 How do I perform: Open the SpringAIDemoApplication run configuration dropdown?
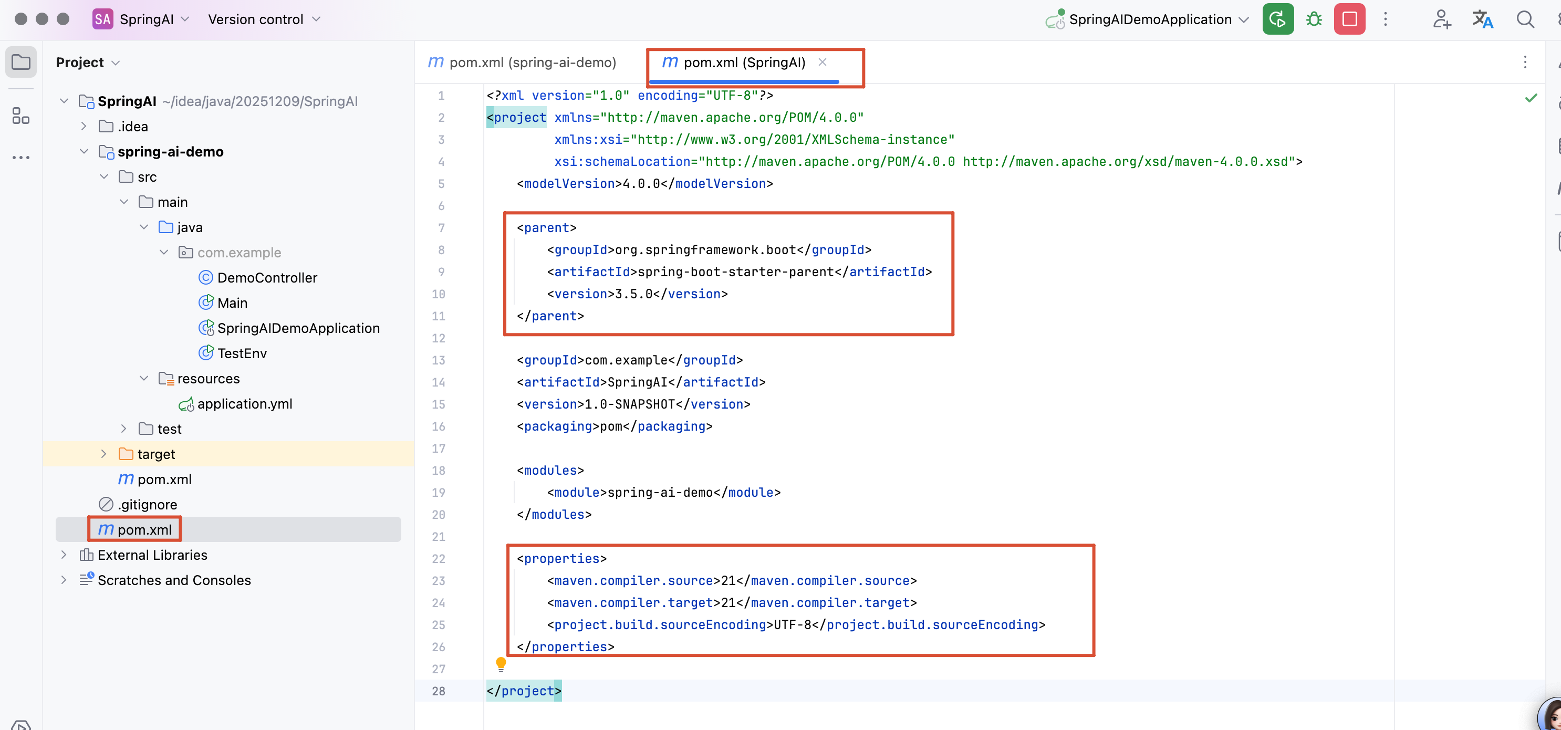1150,19
